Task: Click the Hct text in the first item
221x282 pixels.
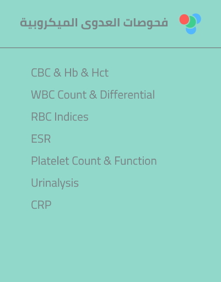Action: point(100,73)
